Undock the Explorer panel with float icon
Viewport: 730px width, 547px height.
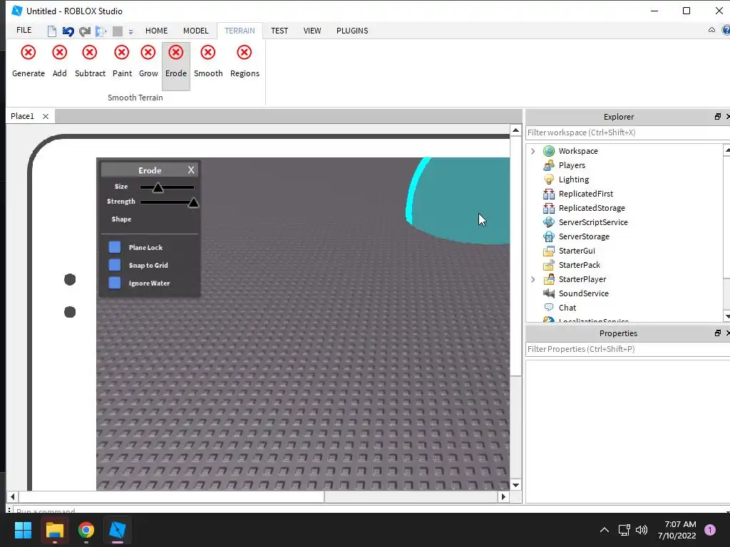(717, 117)
